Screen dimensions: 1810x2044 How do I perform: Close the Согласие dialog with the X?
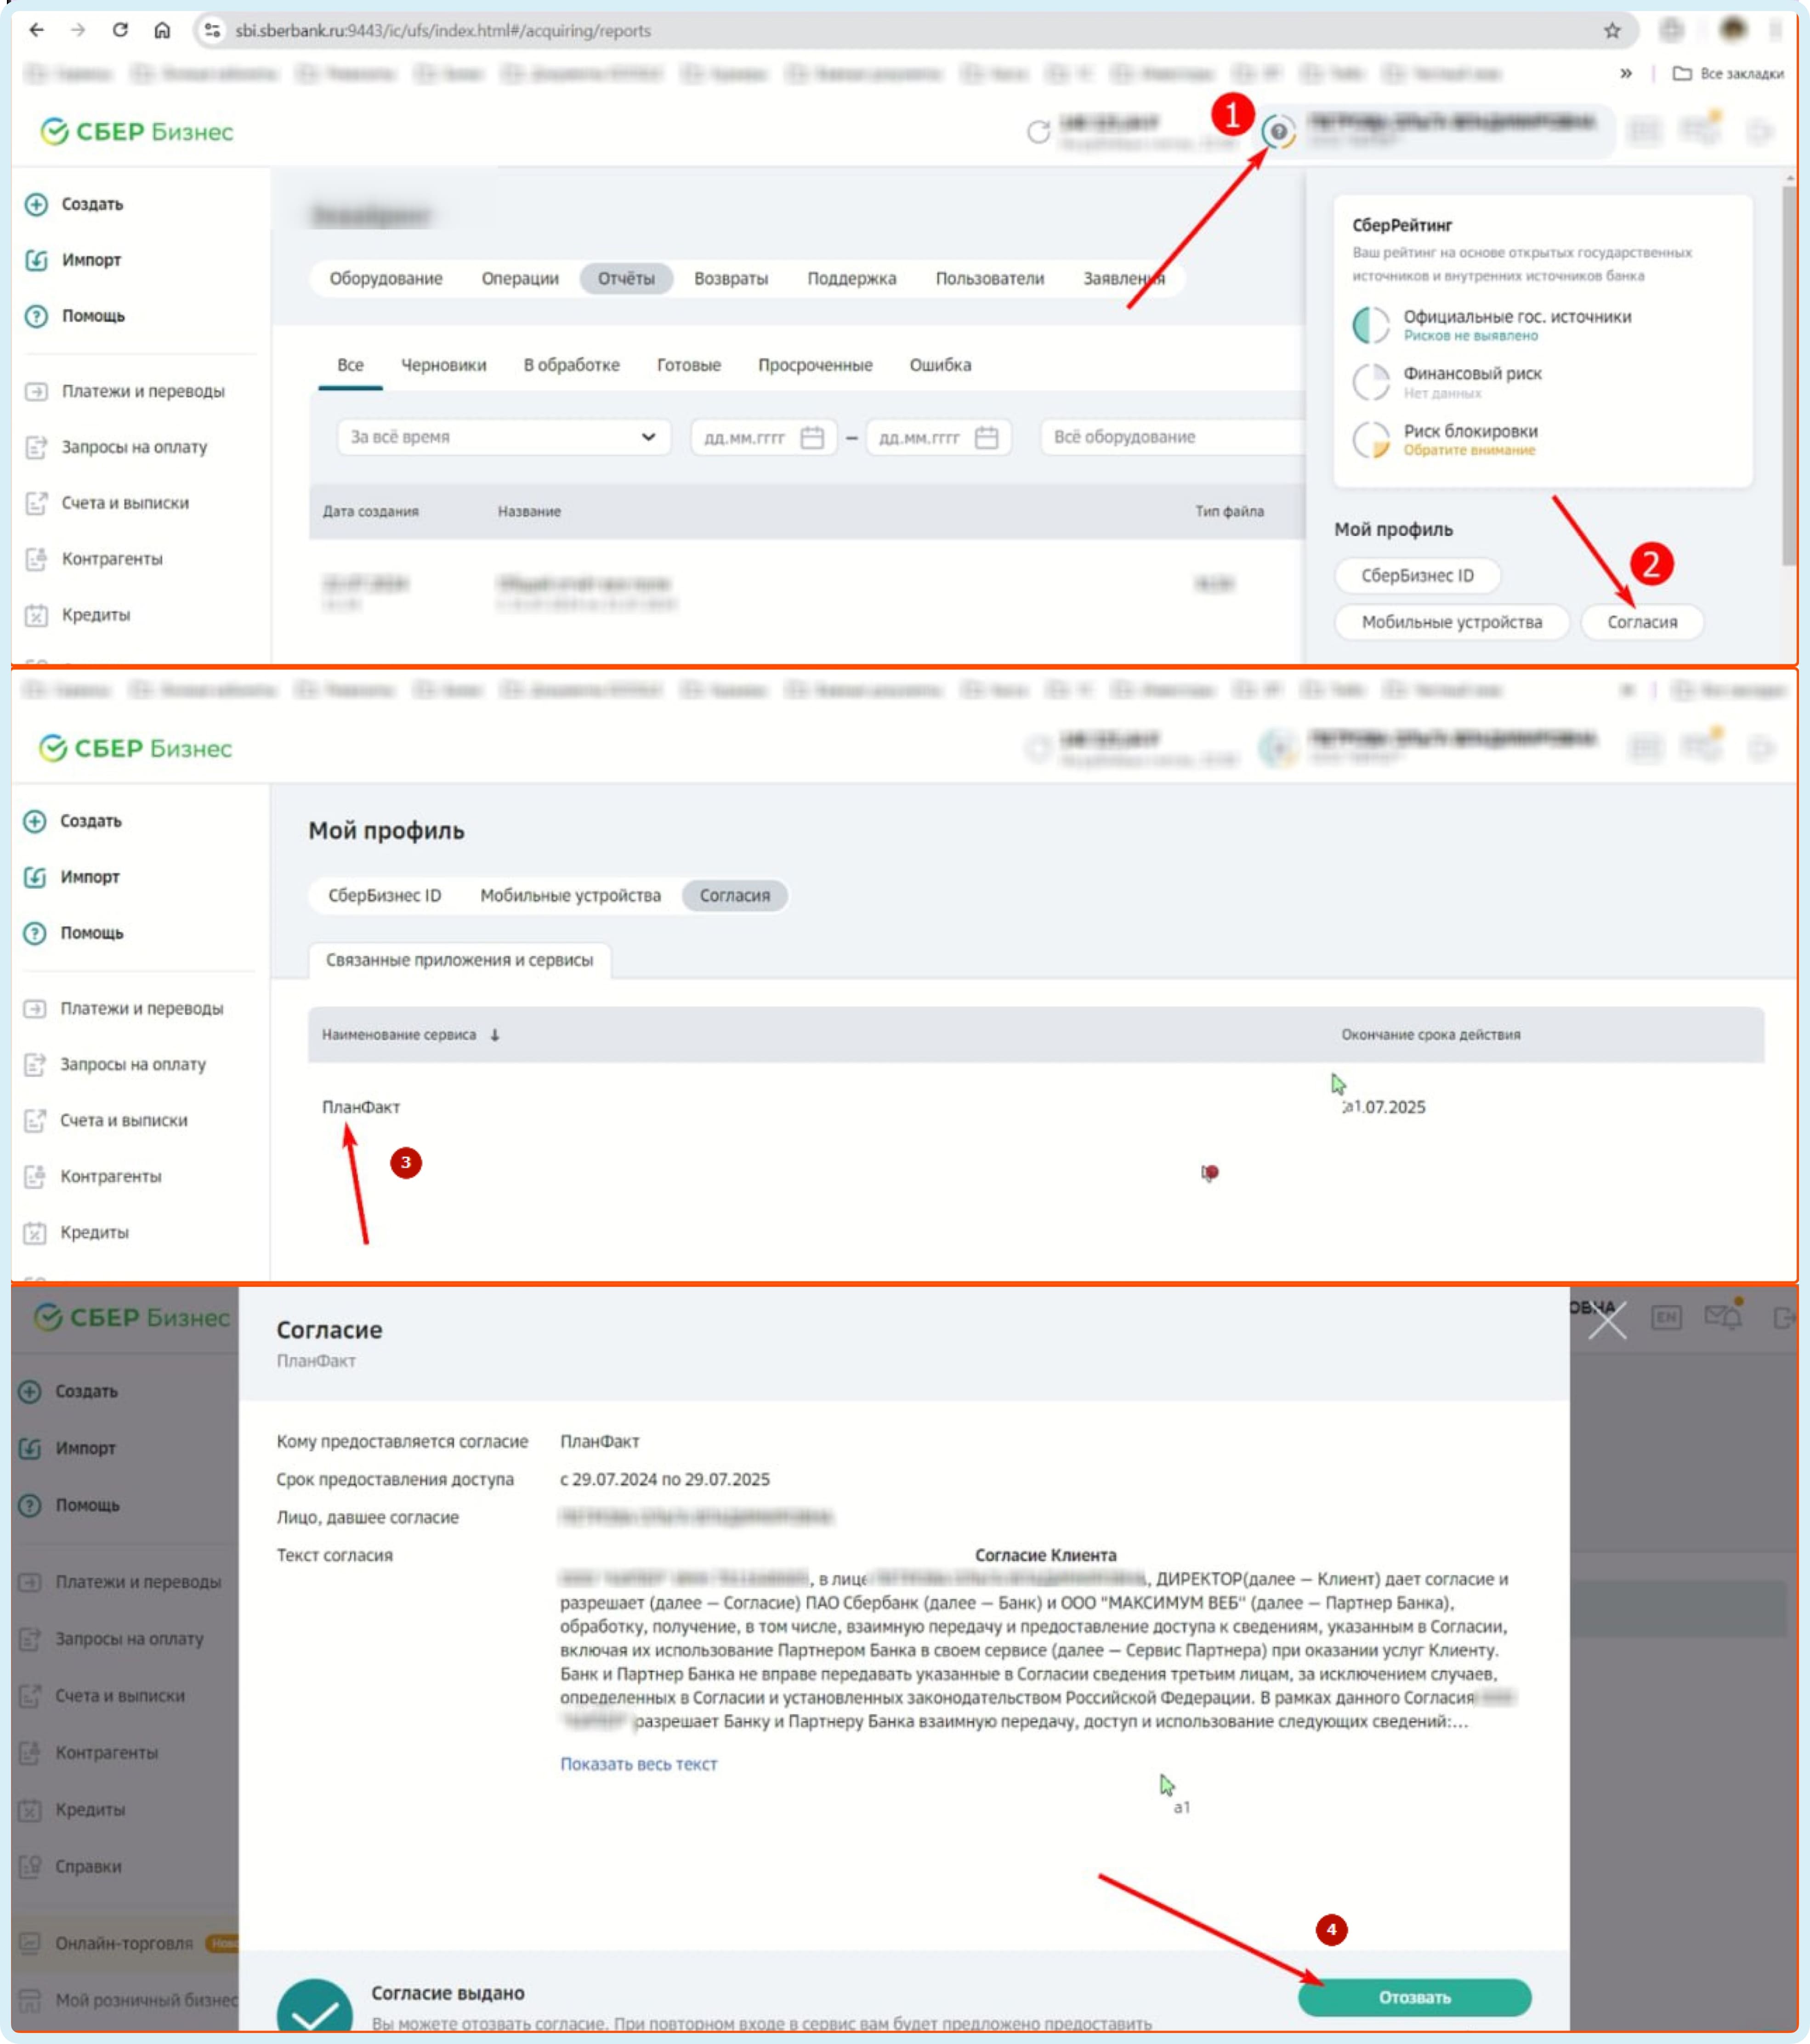coord(1608,1321)
